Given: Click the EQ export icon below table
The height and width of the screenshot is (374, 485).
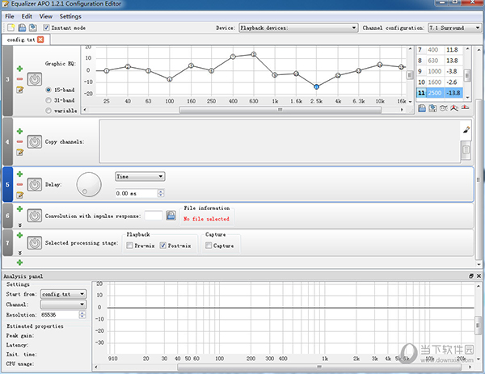Looking at the screenshot, I should 432,108.
